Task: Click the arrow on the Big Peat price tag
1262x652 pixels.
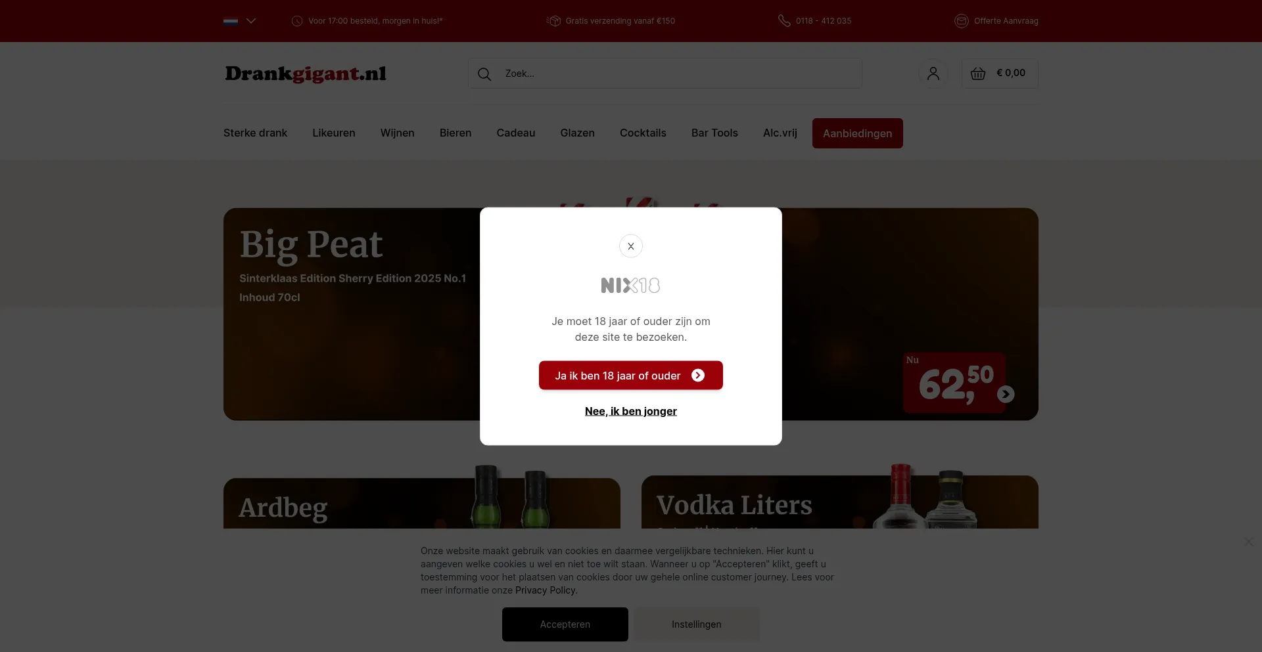Action: pos(1006,394)
